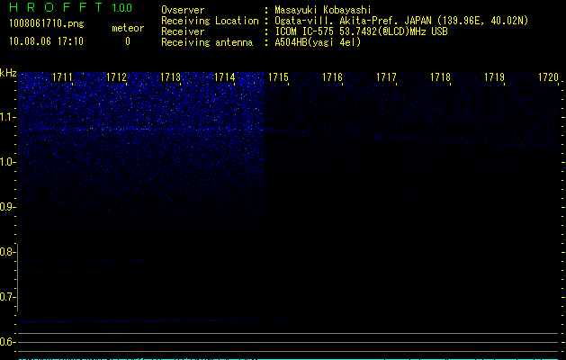Click the 1717 time marker
The width and height of the screenshot is (566, 360).
(x=386, y=77)
